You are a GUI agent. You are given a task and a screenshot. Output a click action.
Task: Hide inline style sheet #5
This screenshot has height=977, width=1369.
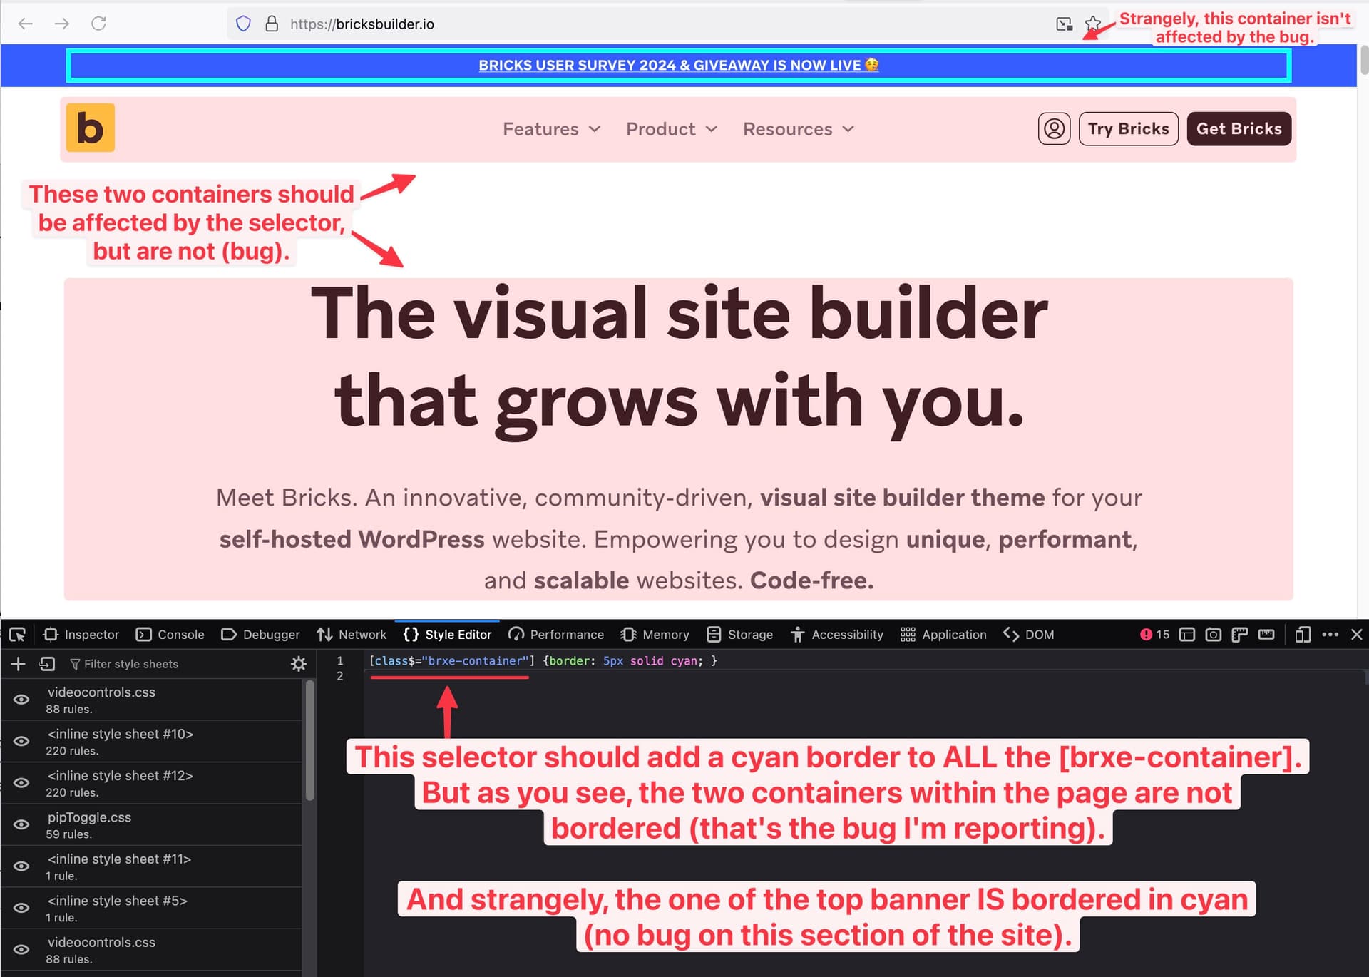[22, 908]
